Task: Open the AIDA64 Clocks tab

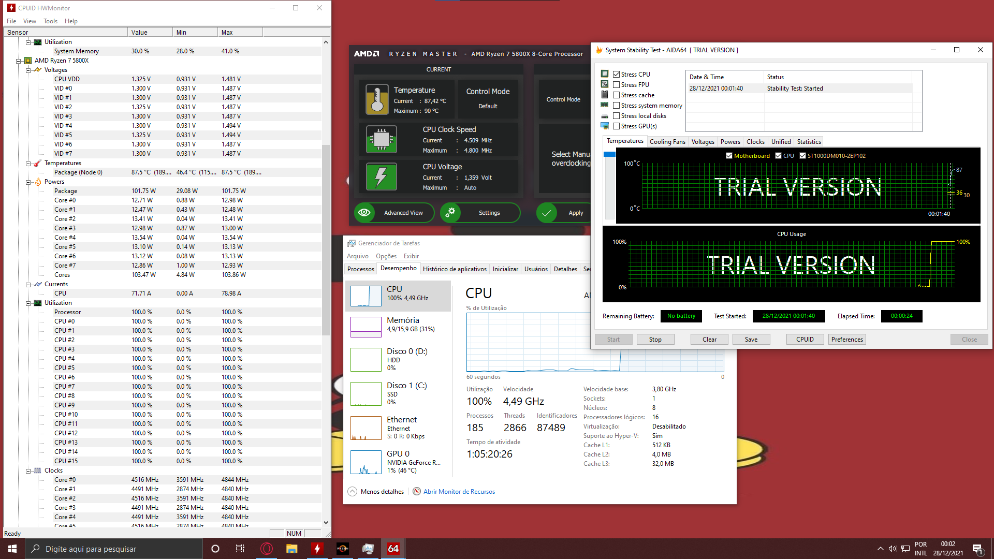Action: (x=755, y=142)
